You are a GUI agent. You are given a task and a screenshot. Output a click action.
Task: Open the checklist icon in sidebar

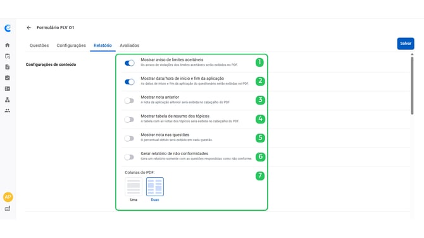pyautogui.click(x=8, y=78)
